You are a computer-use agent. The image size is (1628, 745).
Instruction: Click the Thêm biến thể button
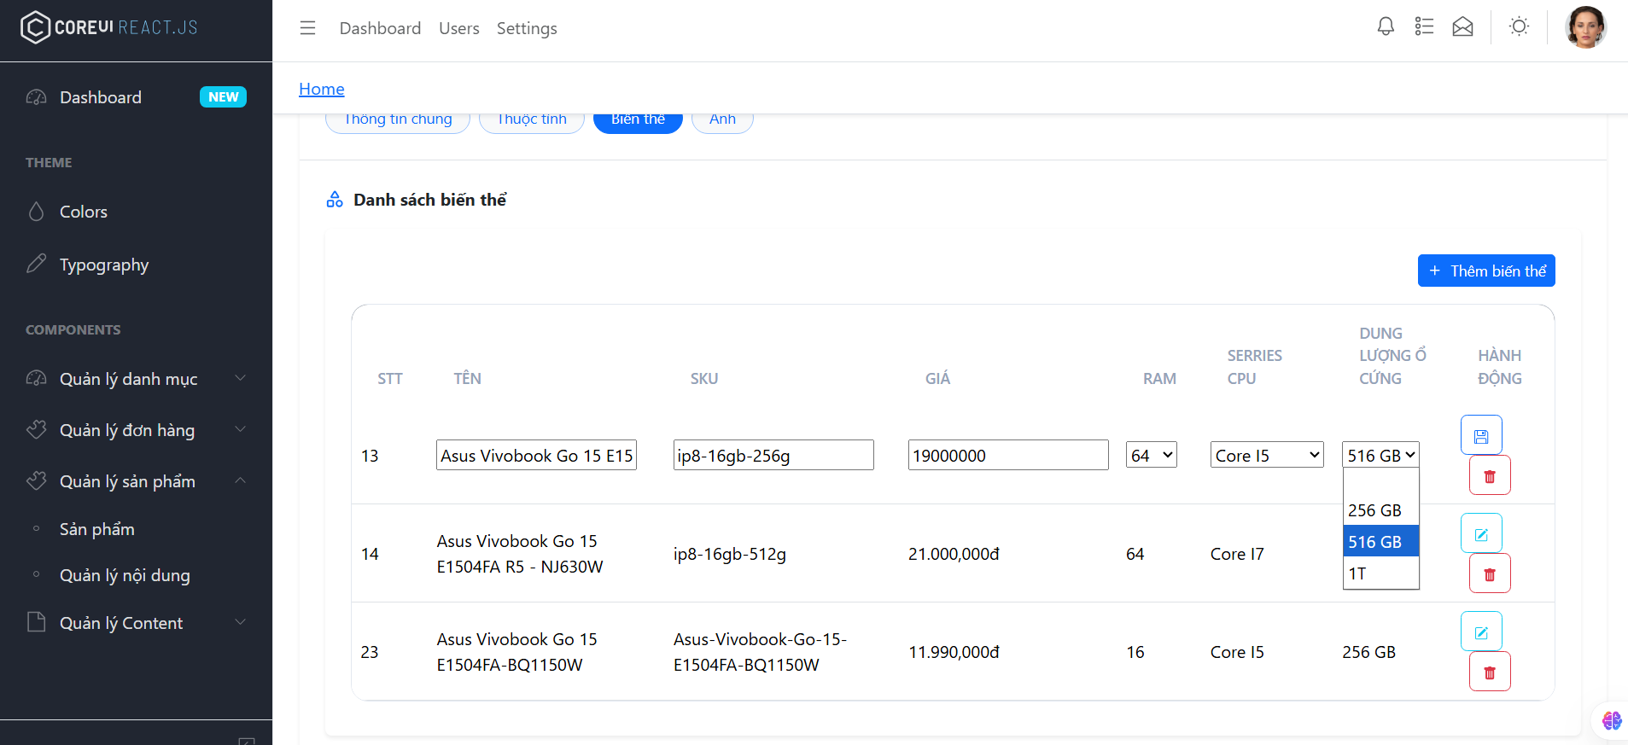(1486, 271)
